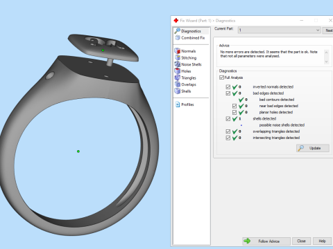Go to Overlaps page label
Viewport: 333px width, 249px height.
click(189, 84)
